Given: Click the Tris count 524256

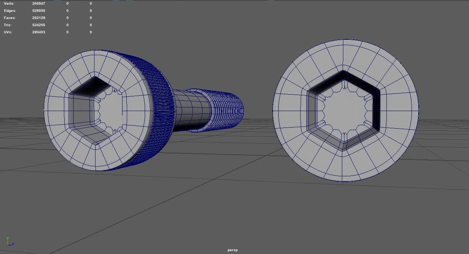Looking at the screenshot, I should click(38, 25).
